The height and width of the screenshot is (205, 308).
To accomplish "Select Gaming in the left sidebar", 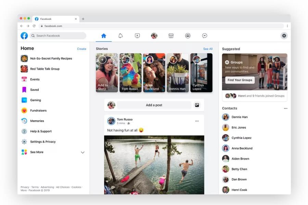I will pyautogui.click(x=35, y=100).
